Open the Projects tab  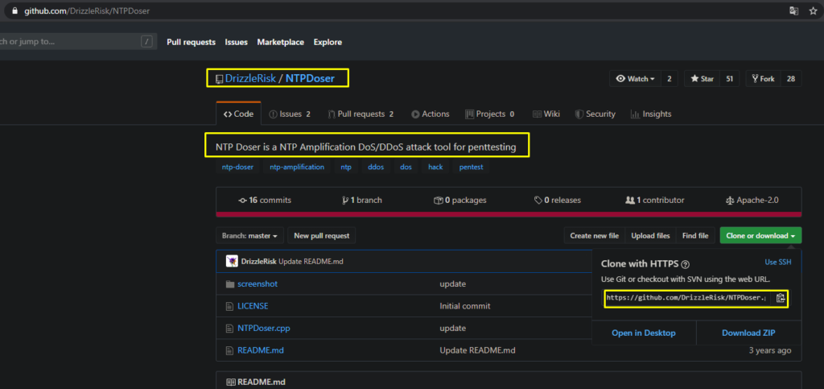point(490,114)
